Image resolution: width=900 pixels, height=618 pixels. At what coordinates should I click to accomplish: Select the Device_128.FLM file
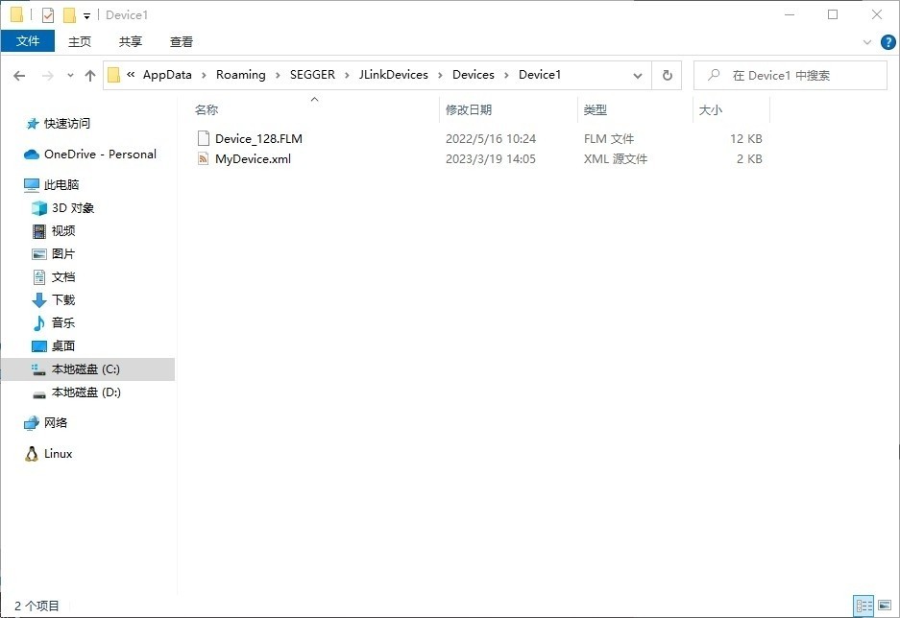point(258,139)
